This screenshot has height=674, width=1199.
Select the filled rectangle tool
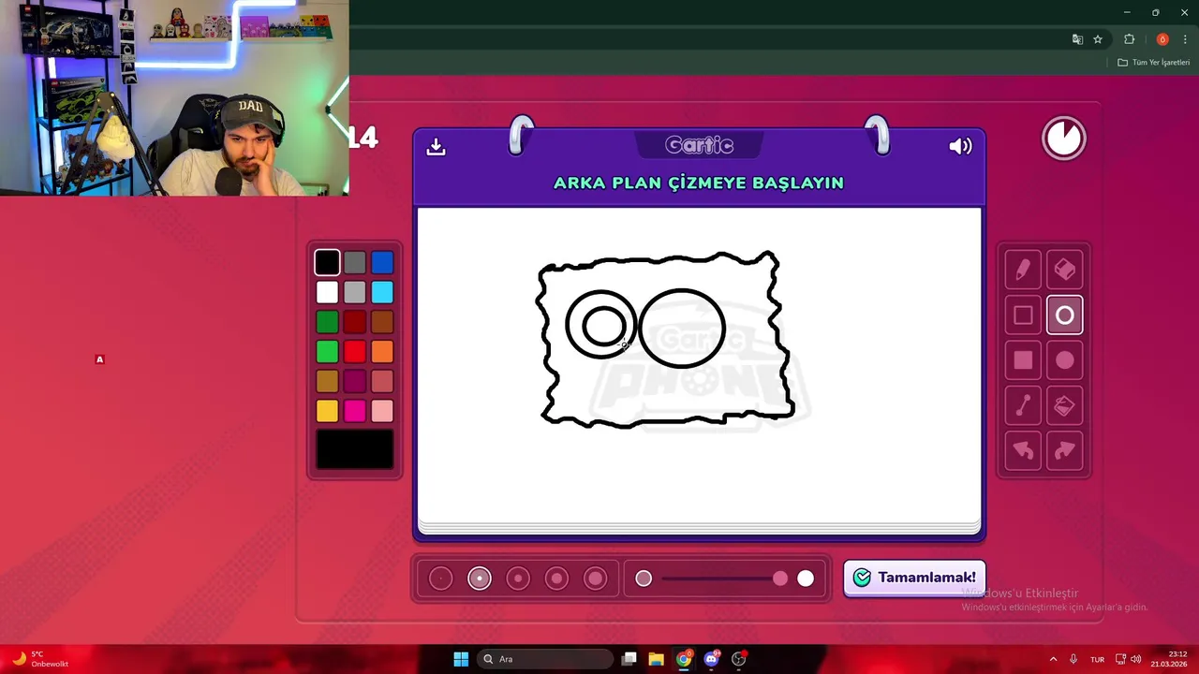(x=1023, y=360)
